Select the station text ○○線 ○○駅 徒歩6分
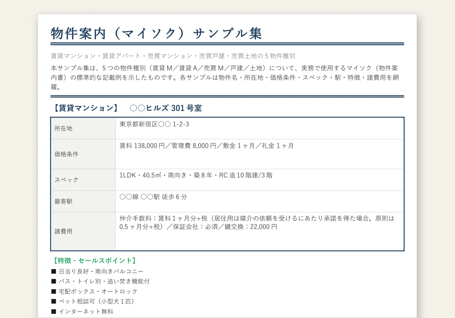Screen dimensions: 455x318 [x=154, y=197]
